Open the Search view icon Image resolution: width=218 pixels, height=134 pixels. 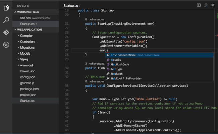pyautogui.click(x=6, y=20)
